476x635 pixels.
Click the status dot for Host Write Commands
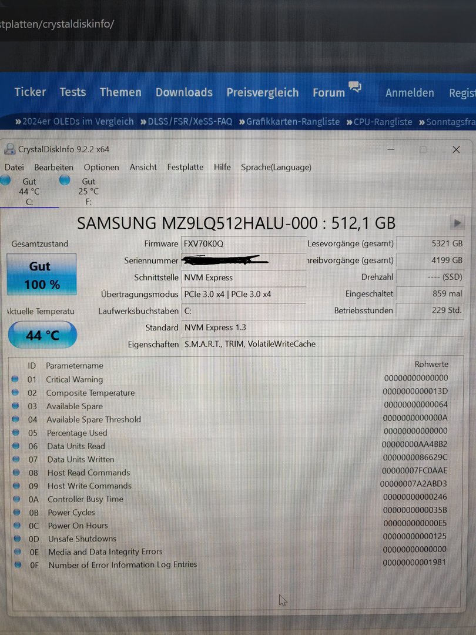[16, 486]
